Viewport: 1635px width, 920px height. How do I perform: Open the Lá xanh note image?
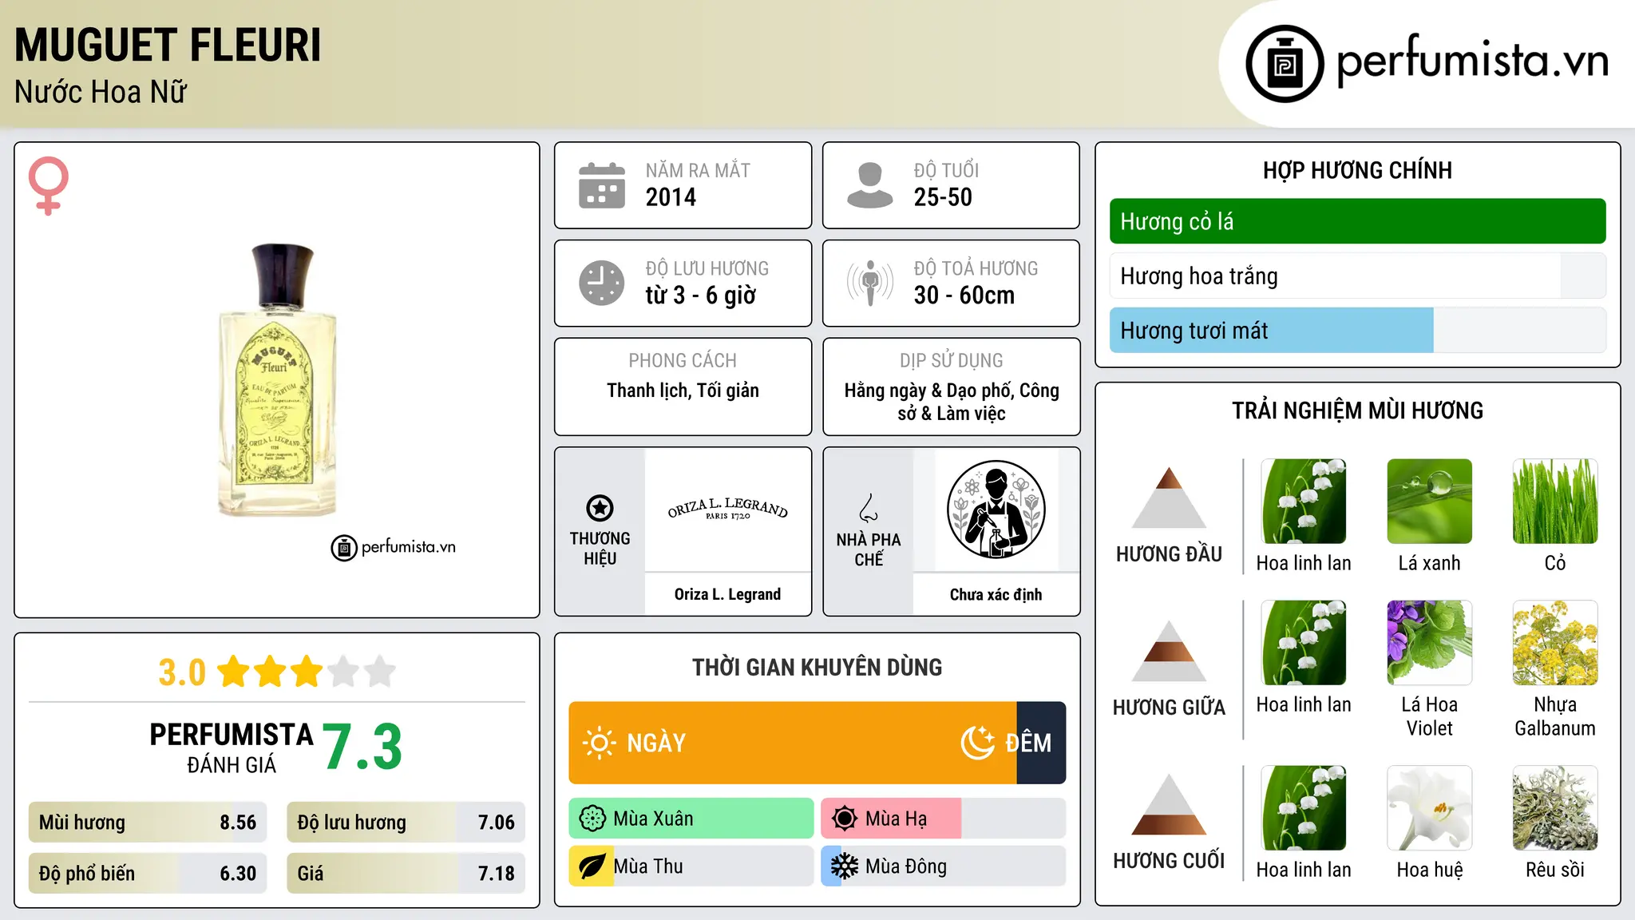1429,502
